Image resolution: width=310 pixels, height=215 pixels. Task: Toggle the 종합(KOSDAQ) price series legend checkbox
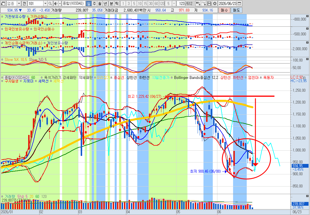[x=2, y=78]
